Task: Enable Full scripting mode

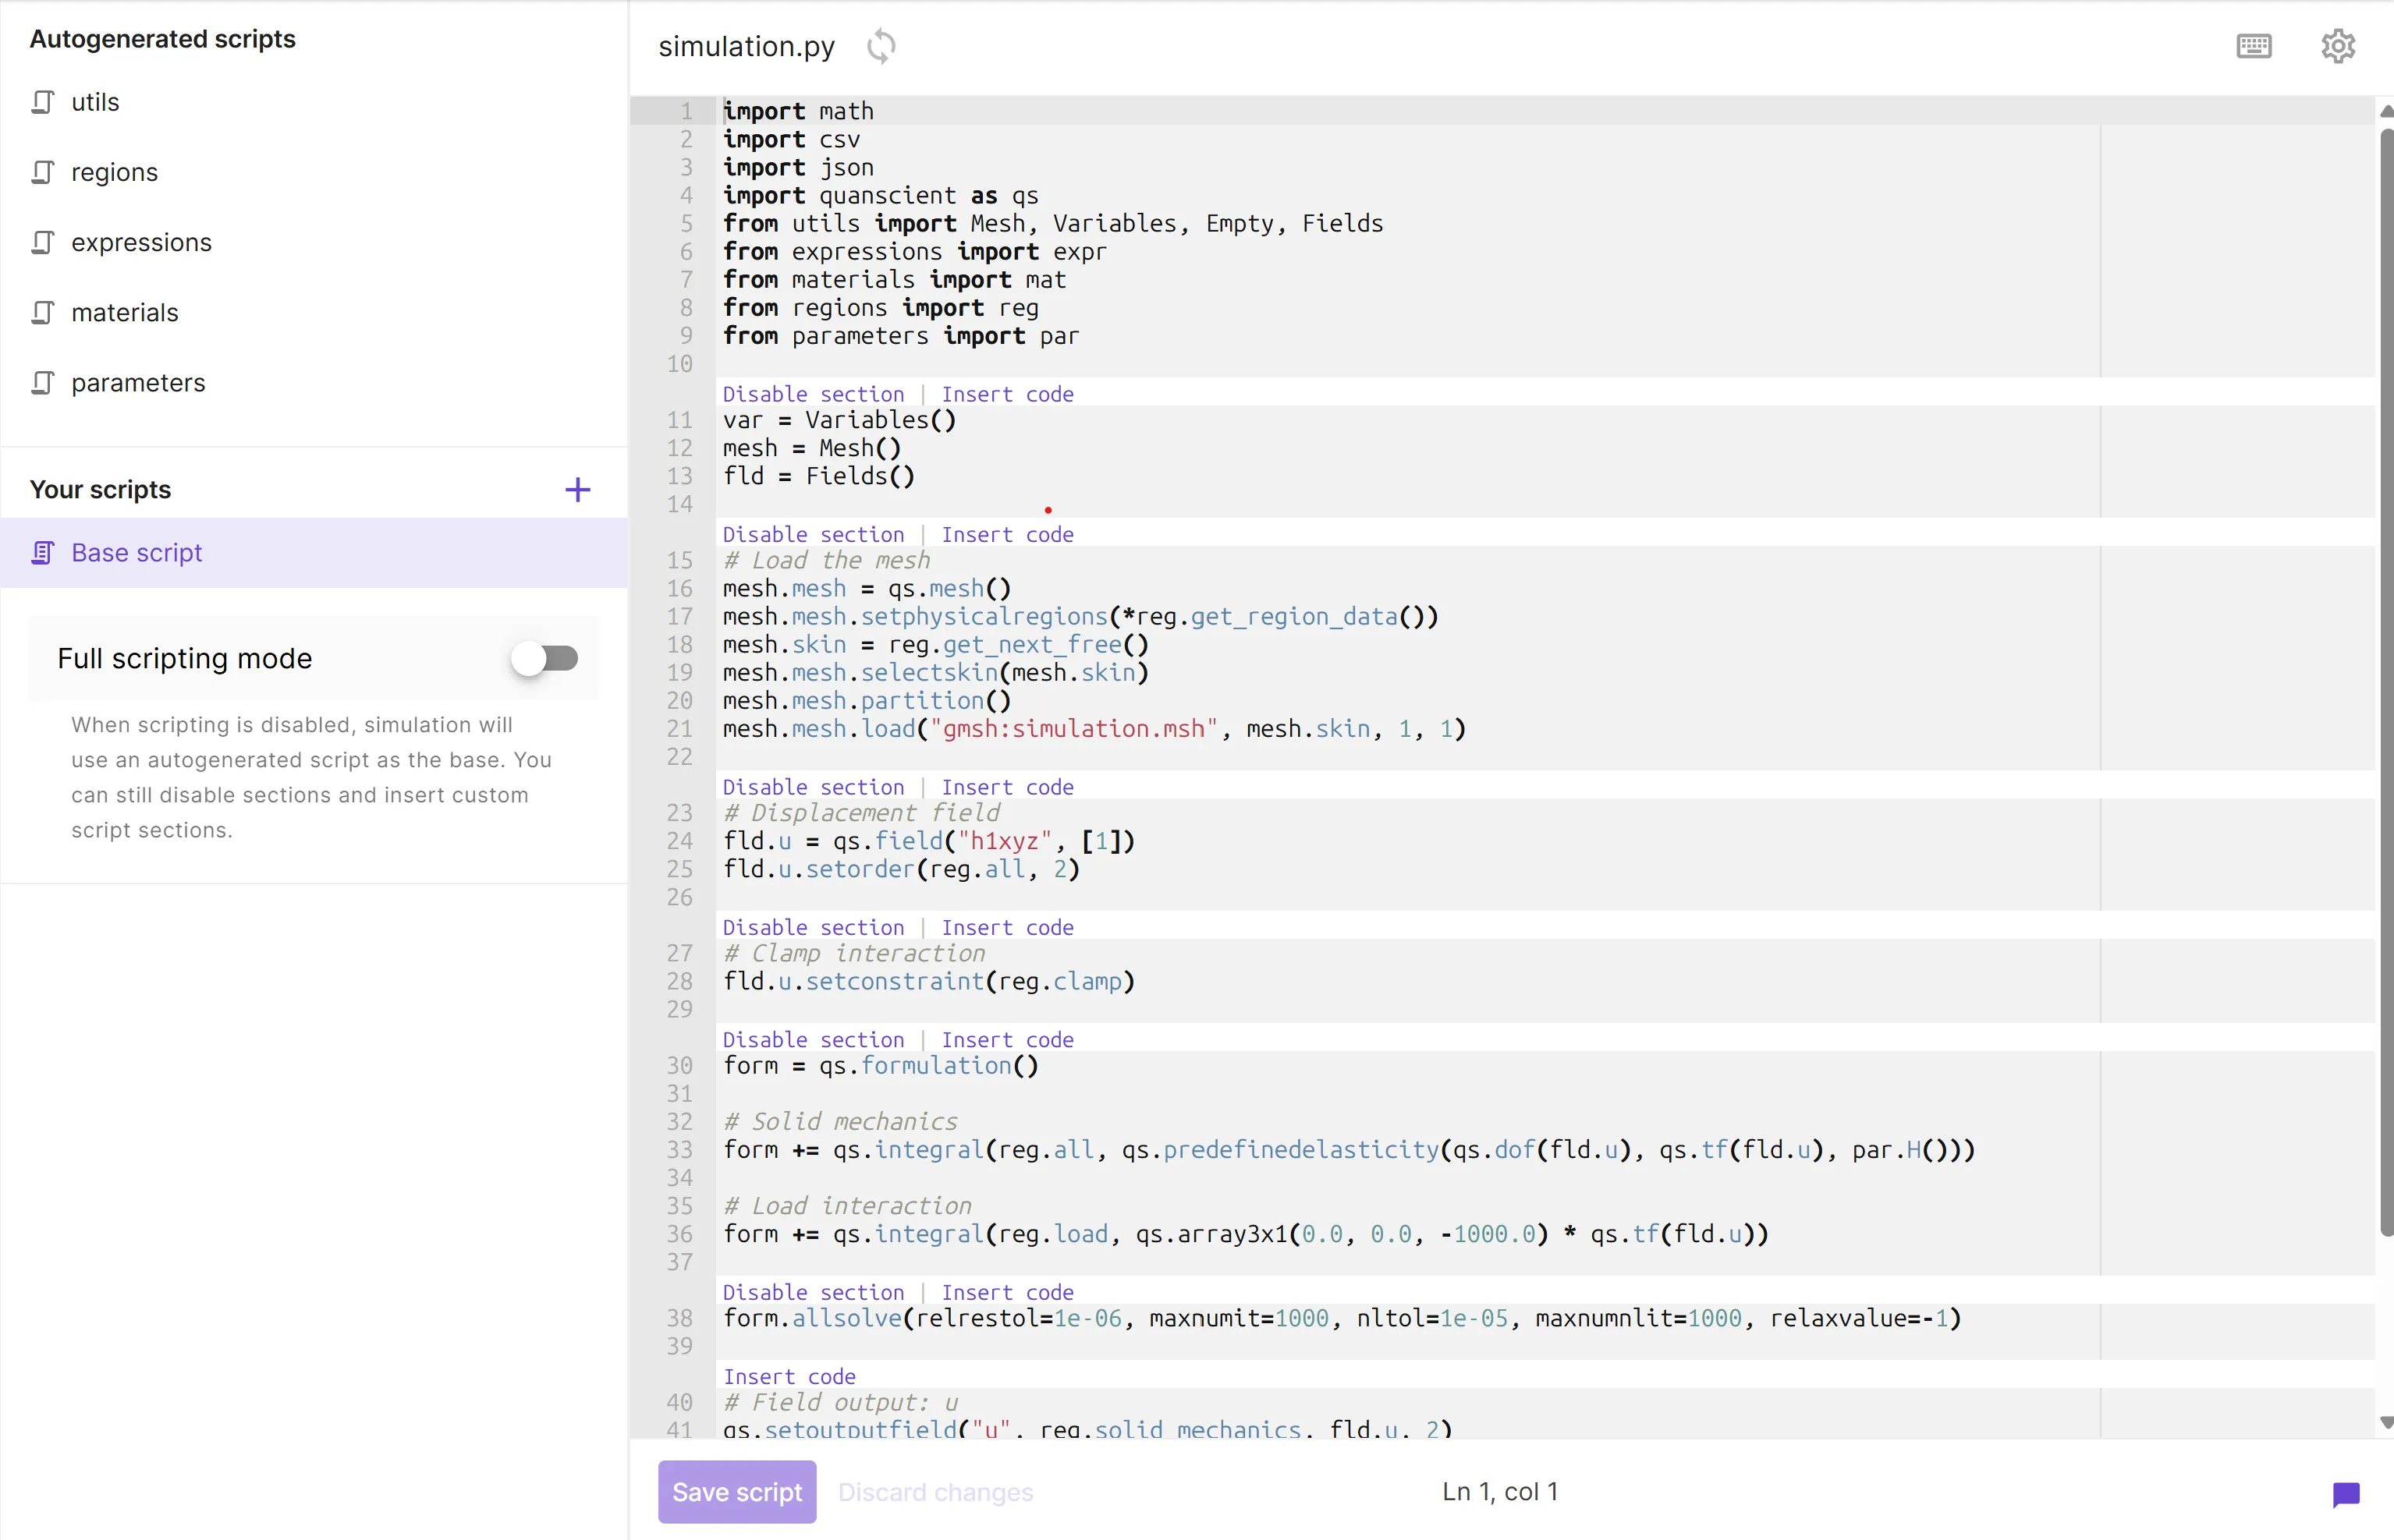Action: [x=545, y=657]
